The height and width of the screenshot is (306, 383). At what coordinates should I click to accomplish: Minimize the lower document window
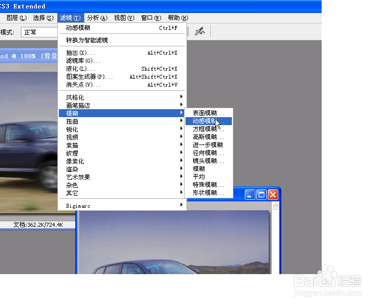click(250, 195)
